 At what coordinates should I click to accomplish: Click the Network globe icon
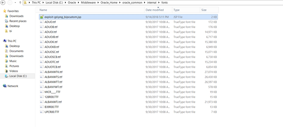(x=5, y=86)
